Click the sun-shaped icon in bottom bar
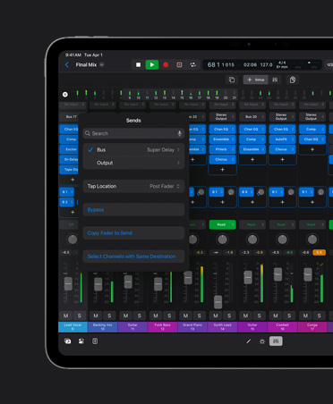This screenshot has width=333, height=404. [262, 341]
